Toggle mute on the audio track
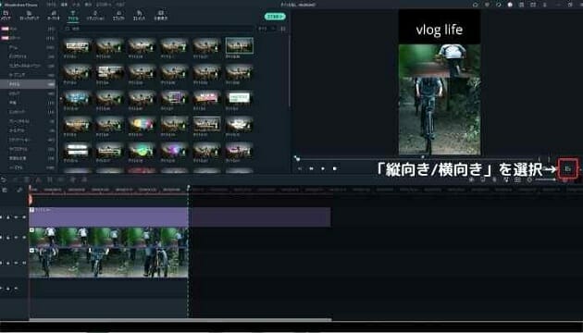The image size is (583, 333). coord(16,288)
